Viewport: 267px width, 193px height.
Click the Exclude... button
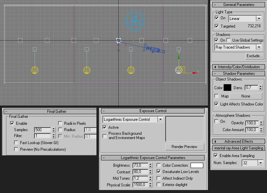pos(254,56)
